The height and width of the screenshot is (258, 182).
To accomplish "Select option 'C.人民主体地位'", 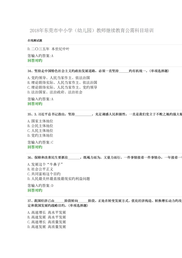I will [40, 131].
